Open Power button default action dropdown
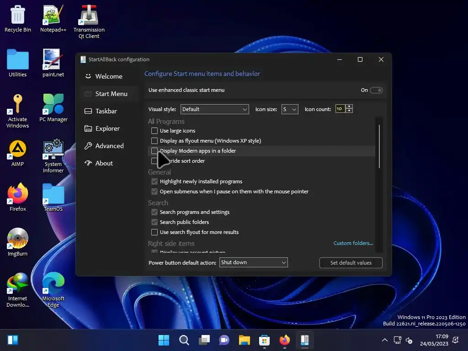The height and width of the screenshot is (351, 468). (253, 262)
